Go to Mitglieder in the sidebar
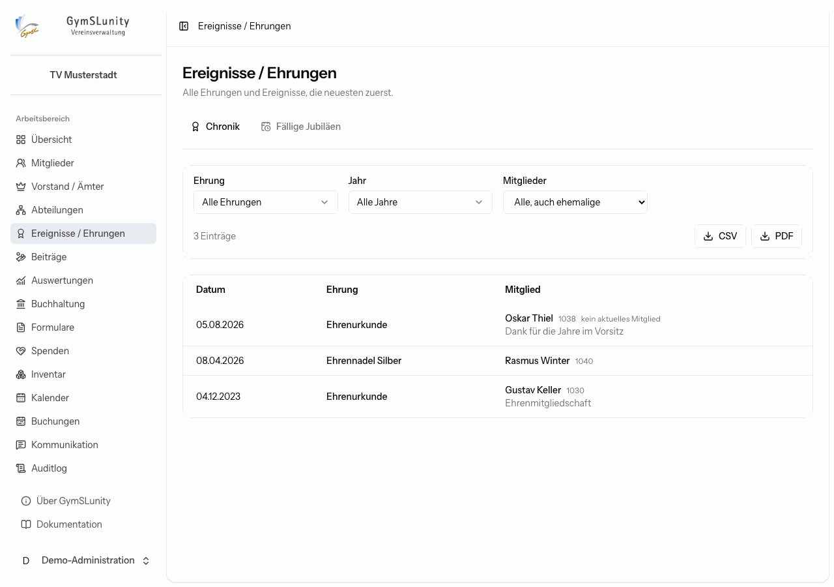 click(83, 163)
